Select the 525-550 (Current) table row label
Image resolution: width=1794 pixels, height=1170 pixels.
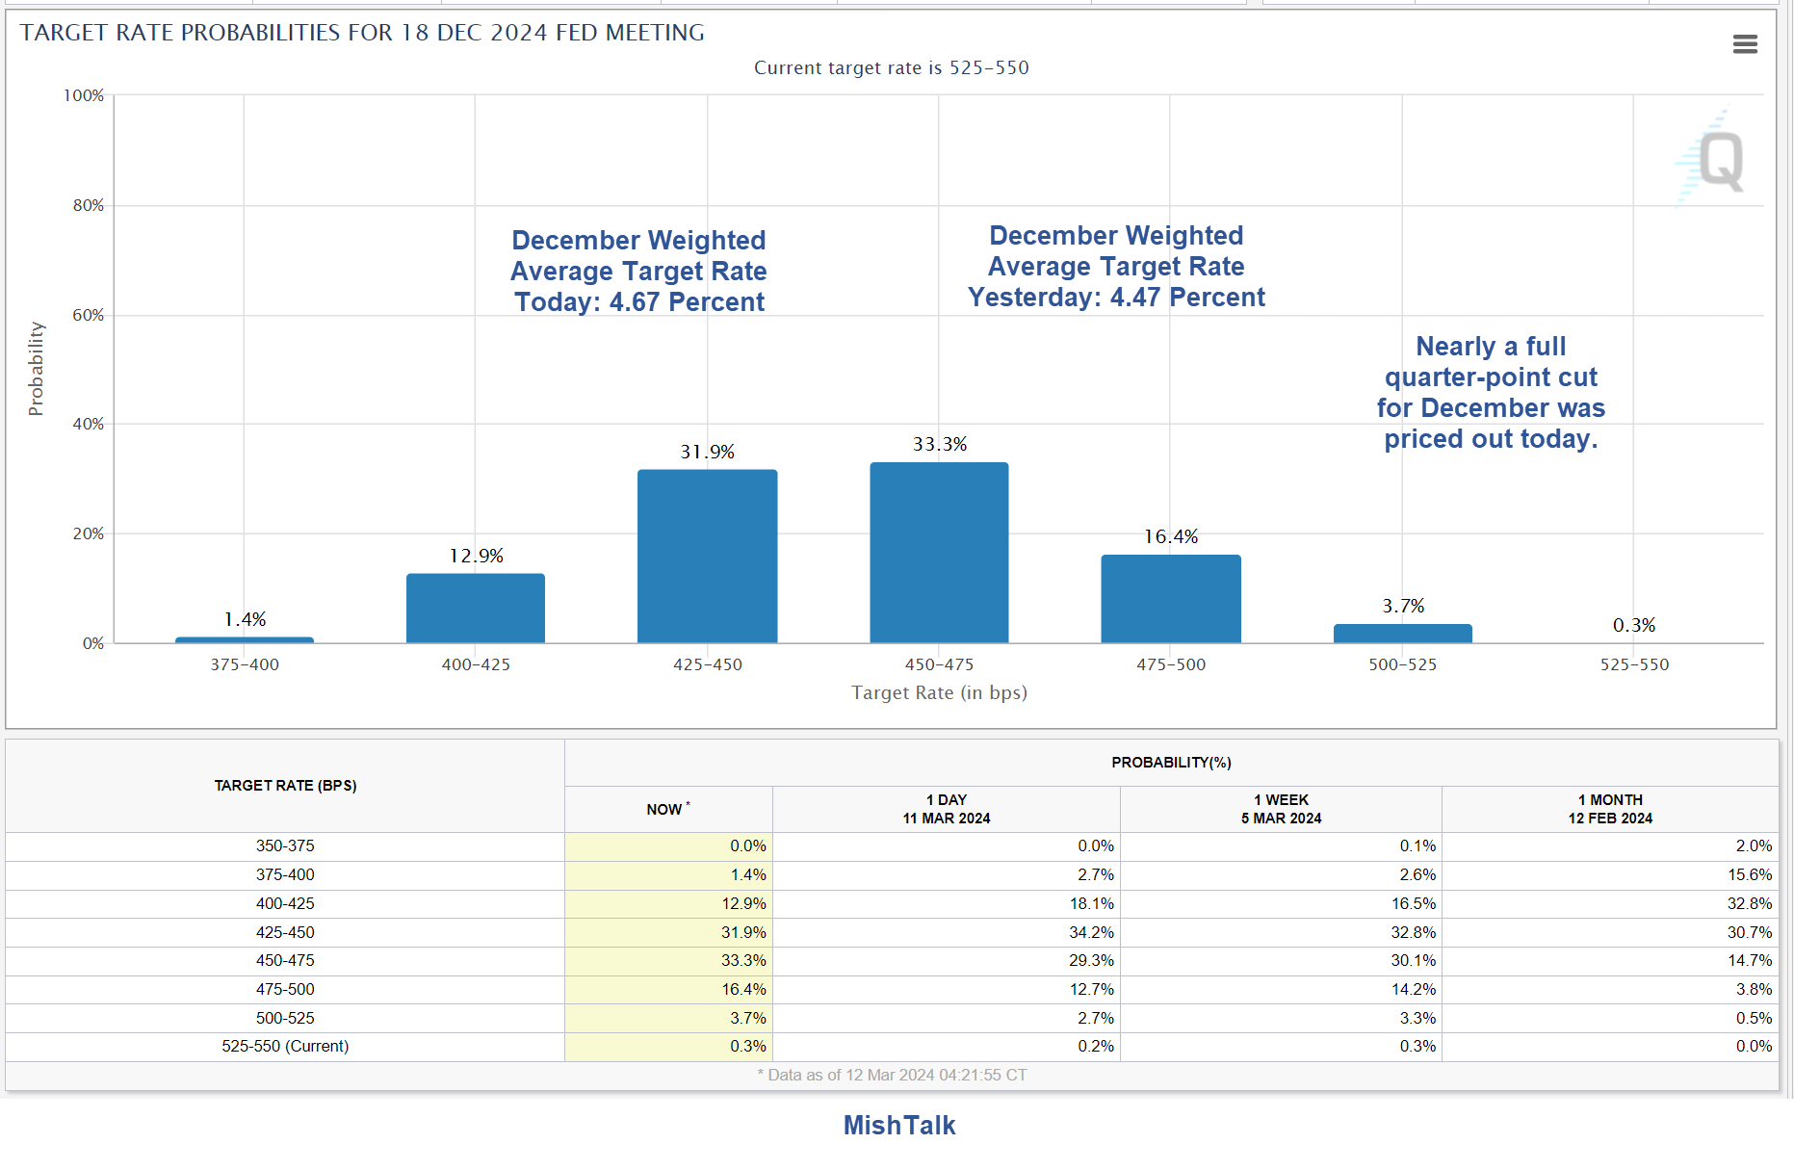click(x=285, y=1047)
